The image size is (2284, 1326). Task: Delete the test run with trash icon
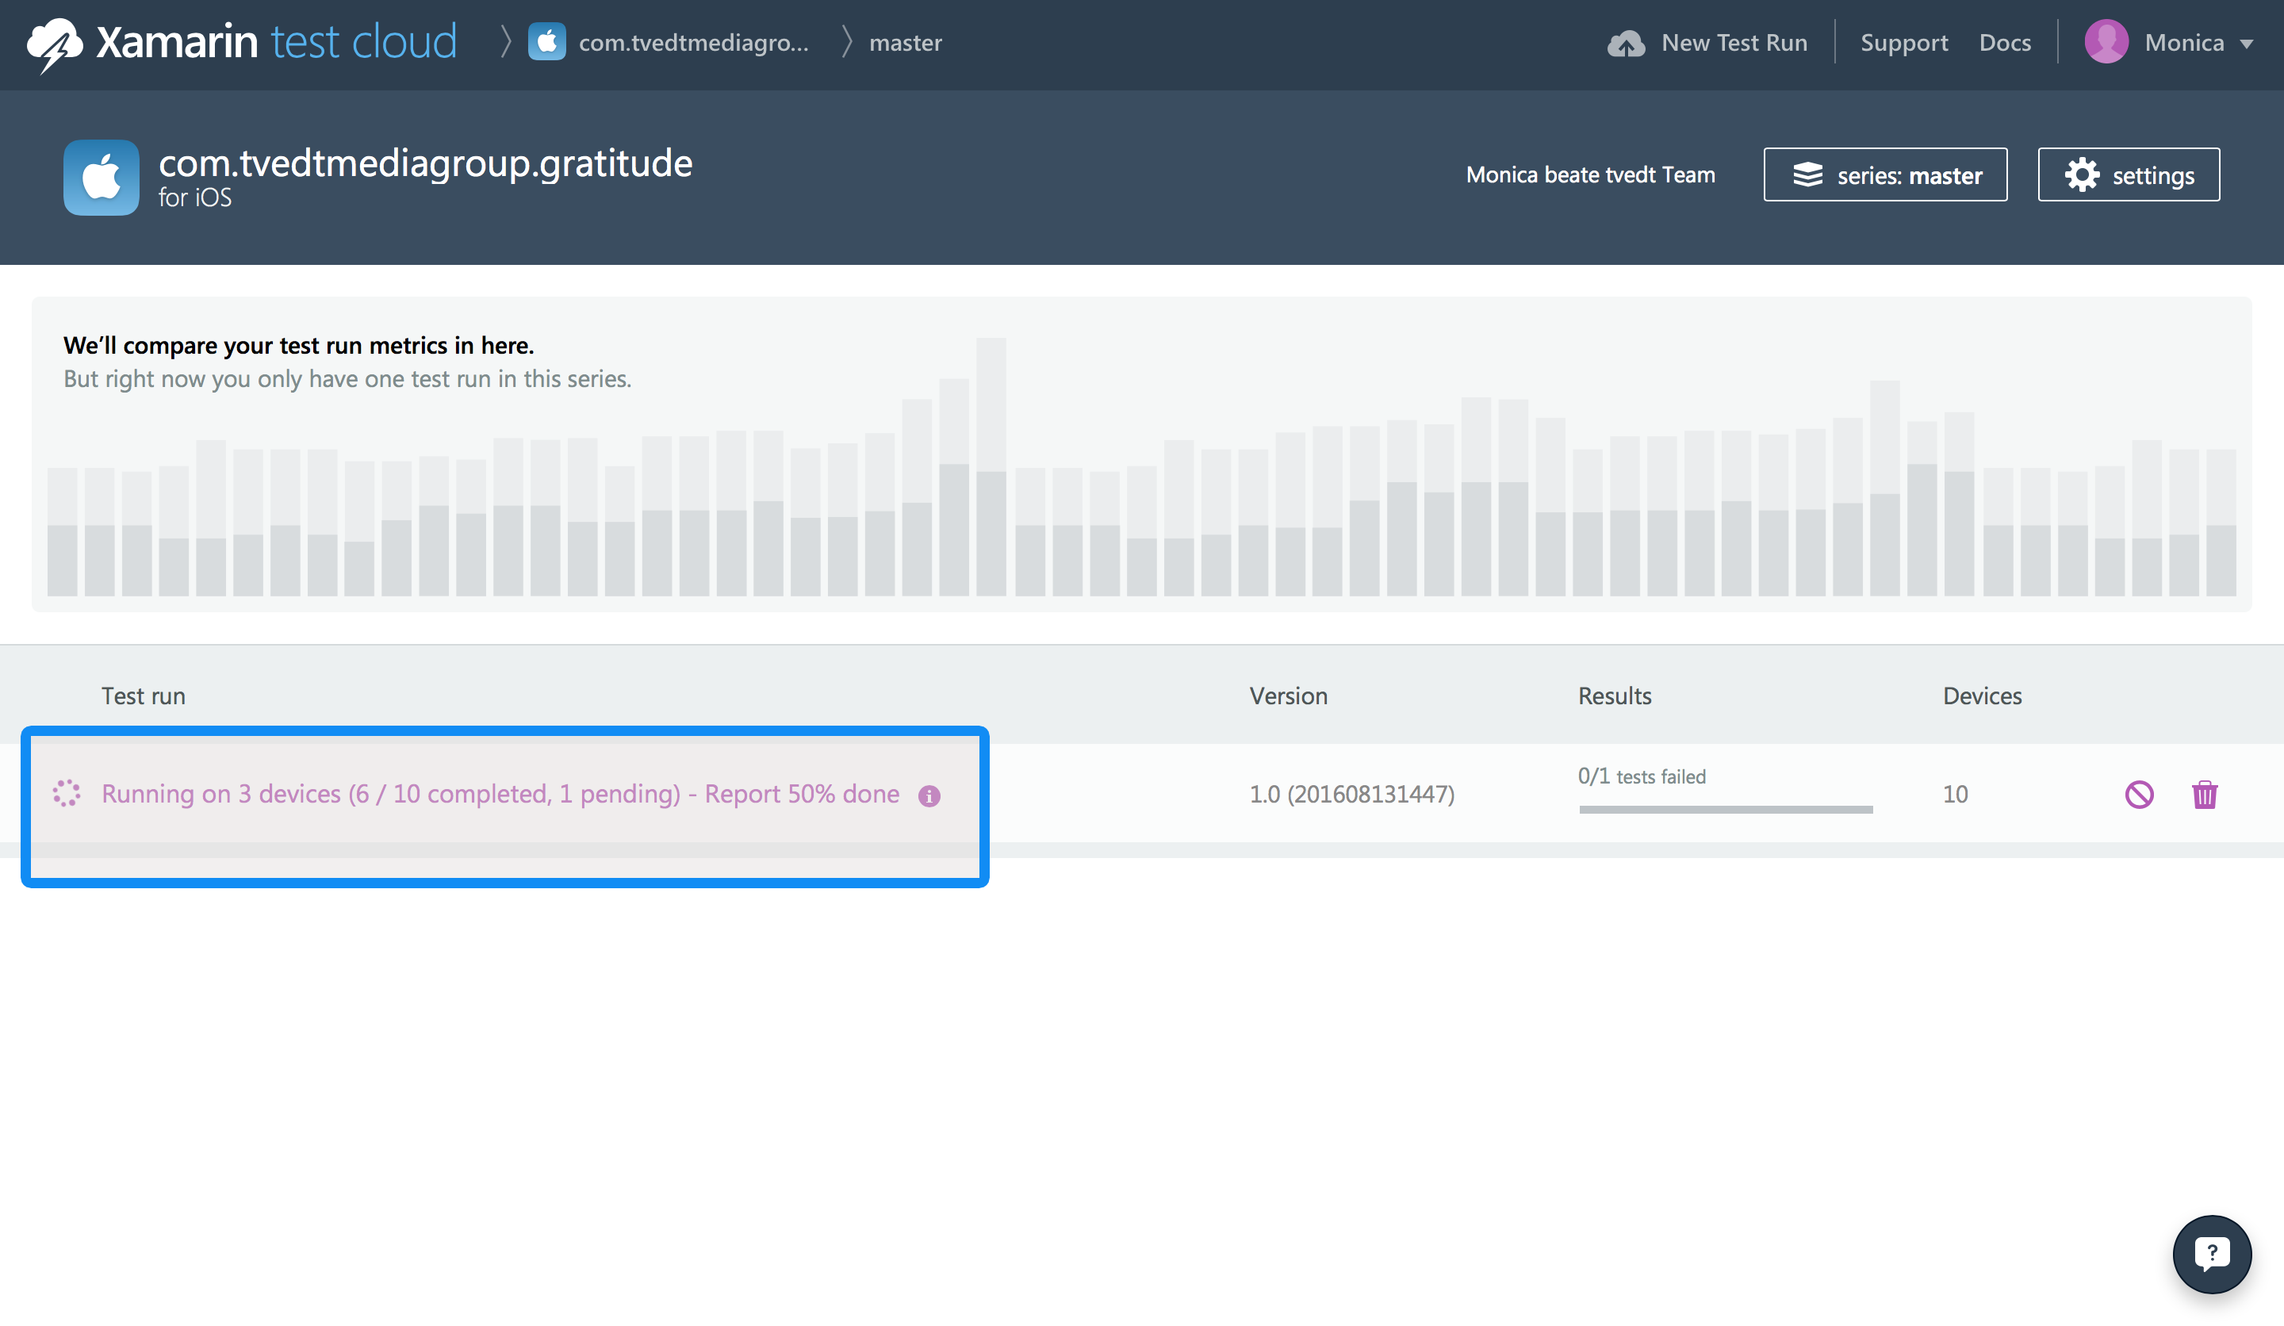2204,795
